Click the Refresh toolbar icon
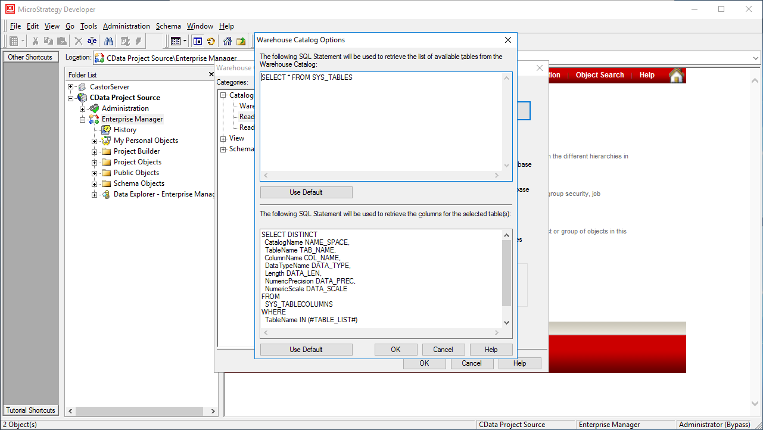 click(211, 41)
